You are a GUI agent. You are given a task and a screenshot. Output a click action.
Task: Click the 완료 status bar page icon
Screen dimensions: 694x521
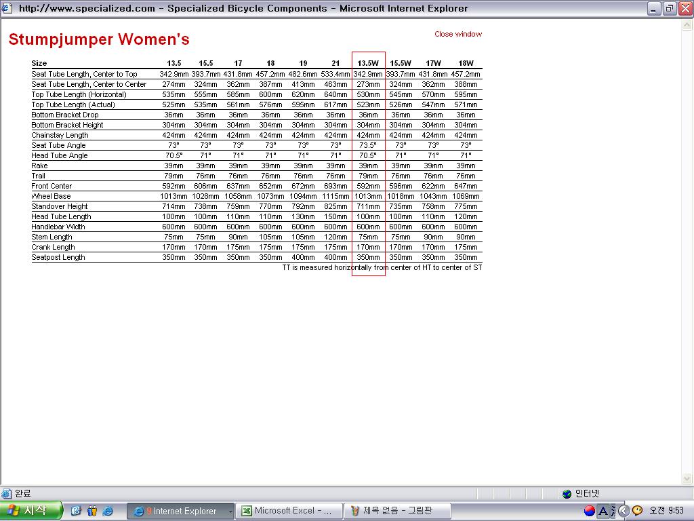point(6,493)
